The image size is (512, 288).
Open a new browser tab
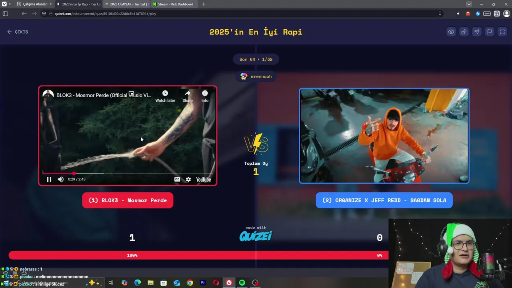204,4
